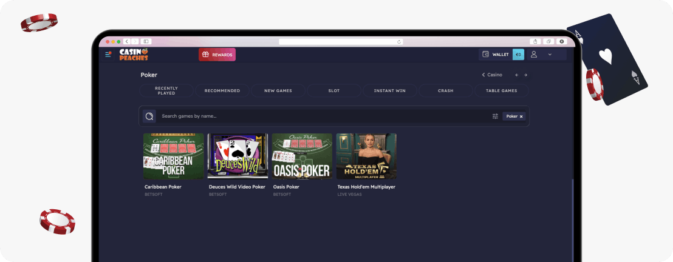
Task: Click the Poker page heading
Action: coord(149,75)
